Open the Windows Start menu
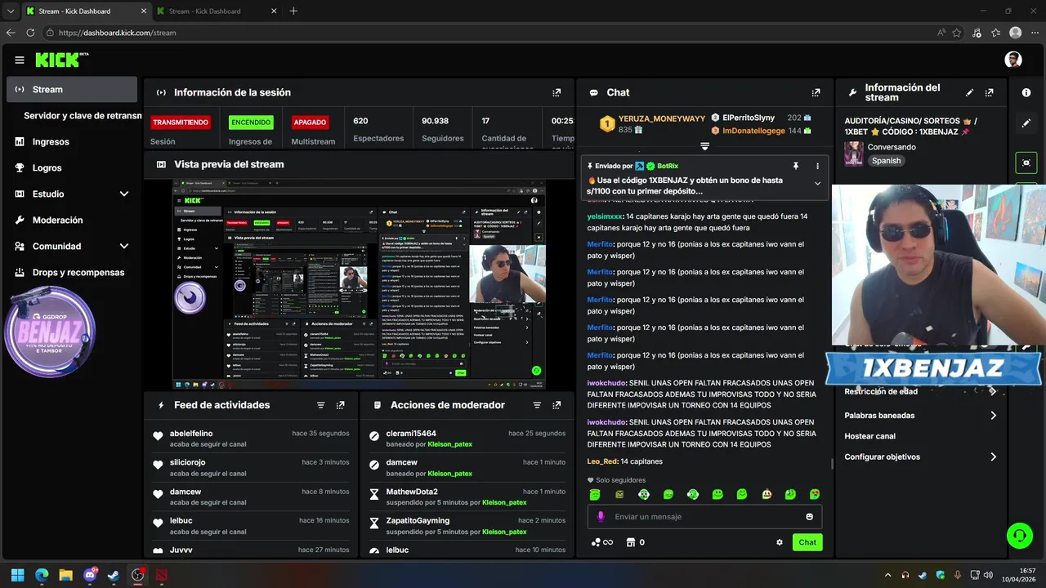 (18, 575)
